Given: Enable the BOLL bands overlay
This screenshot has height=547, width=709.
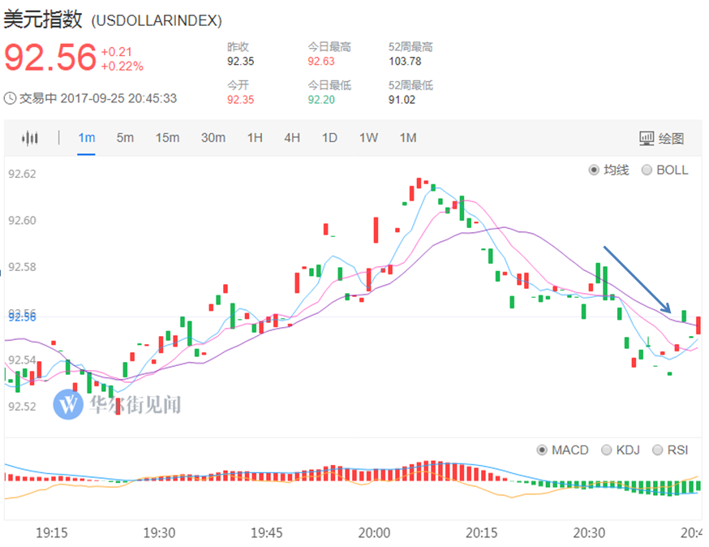Looking at the screenshot, I should tap(647, 170).
